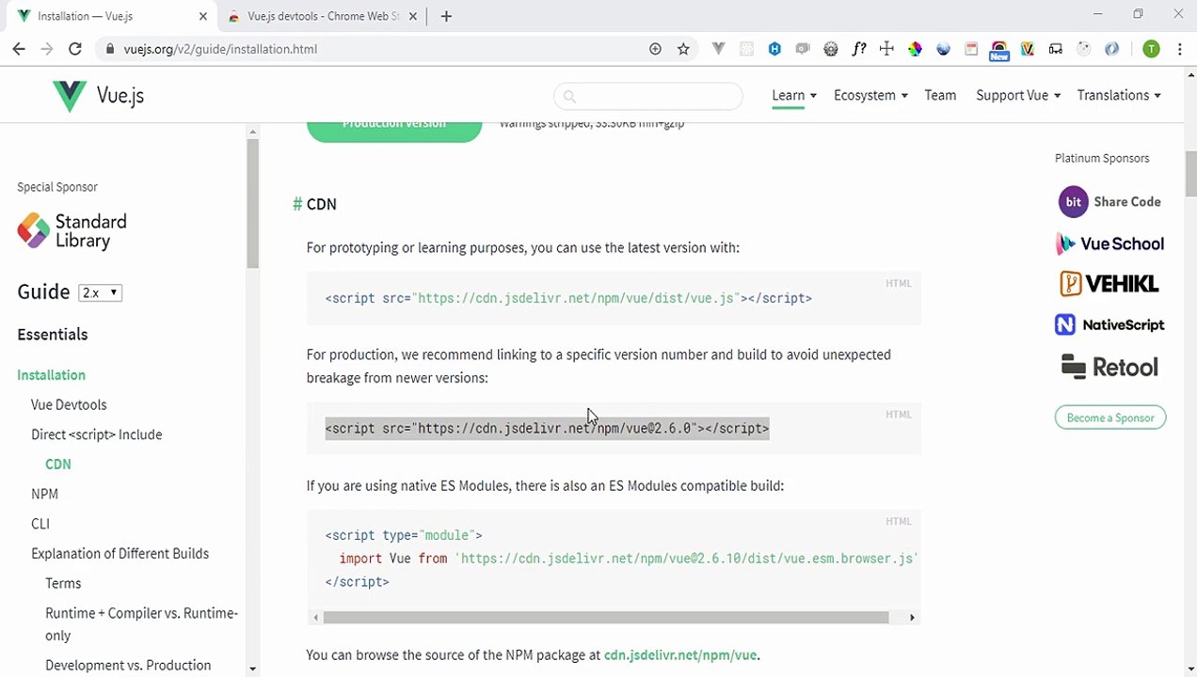Viewport: 1197px width, 677px height.
Task: Click the calendar extension icon
Action: 971,49
